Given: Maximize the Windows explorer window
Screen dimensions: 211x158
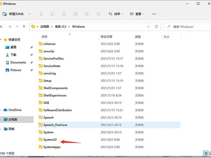Looking at the screenshot, I should click(x=198, y=4).
